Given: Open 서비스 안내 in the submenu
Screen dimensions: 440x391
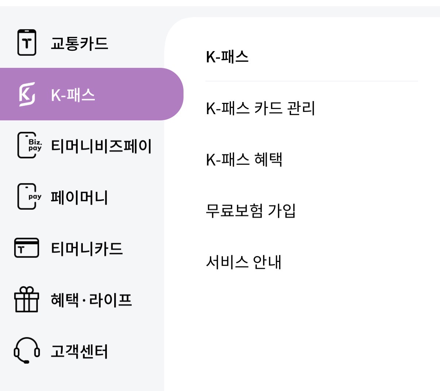Looking at the screenshot, I should coord(243,262).
